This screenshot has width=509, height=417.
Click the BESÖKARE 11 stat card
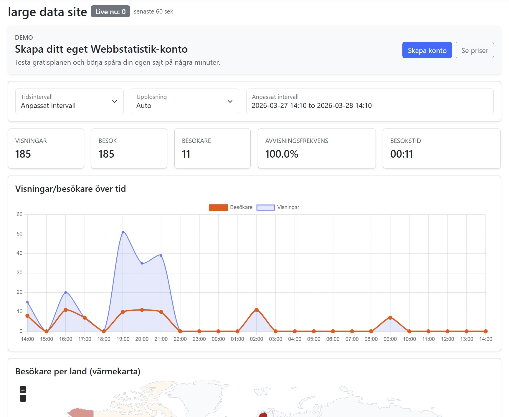(x=213, y=149)
